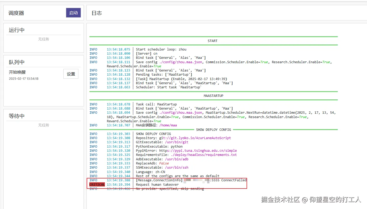Image resolution: width=367 pixels, height=209 pixels.
Task: Click the MAA安装路径: /home/maa log line
Action: [x=156, y=125]
